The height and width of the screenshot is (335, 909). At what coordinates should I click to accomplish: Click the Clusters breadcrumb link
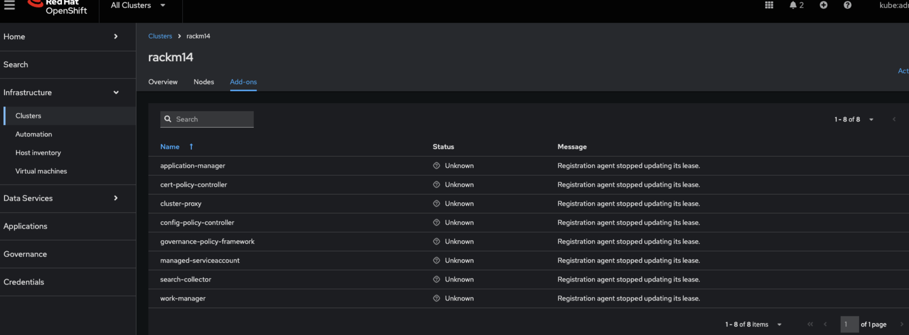point(160,36)
